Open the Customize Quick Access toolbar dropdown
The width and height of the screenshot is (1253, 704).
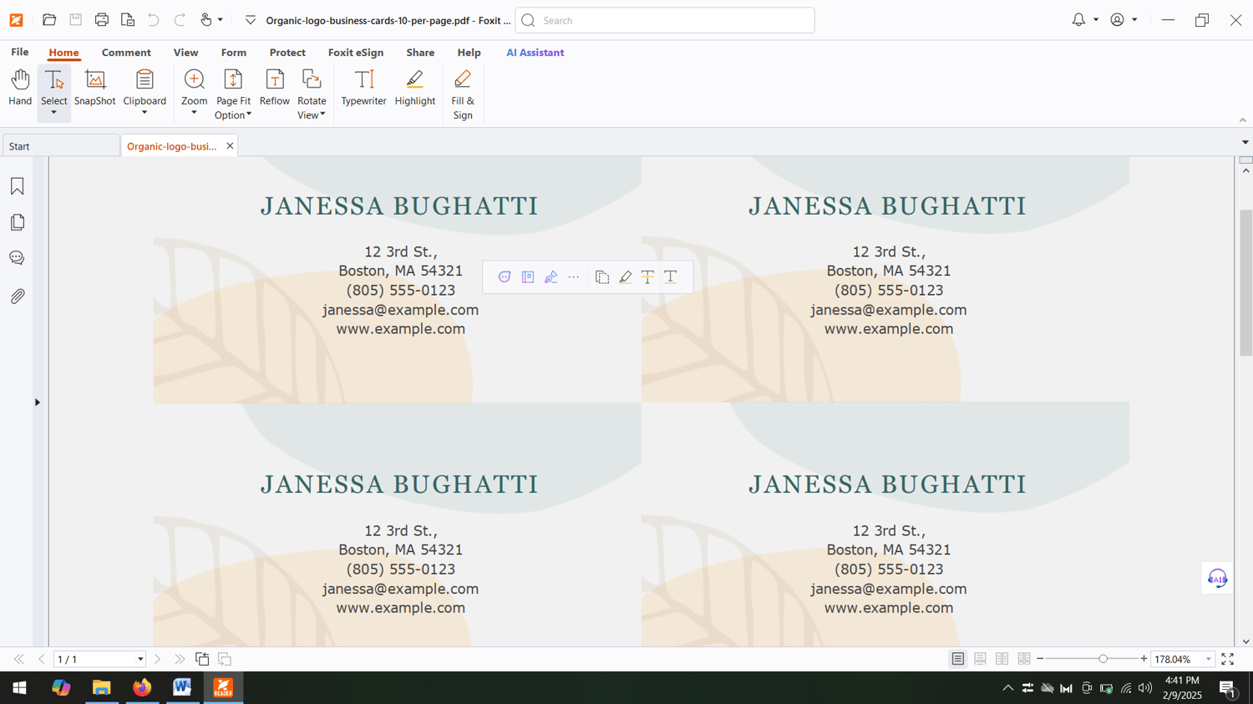coord(250,20)
